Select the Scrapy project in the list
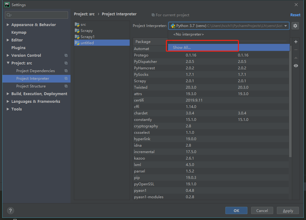The height and width of the screenshot is (220, 306). click(x=102, y=31)
